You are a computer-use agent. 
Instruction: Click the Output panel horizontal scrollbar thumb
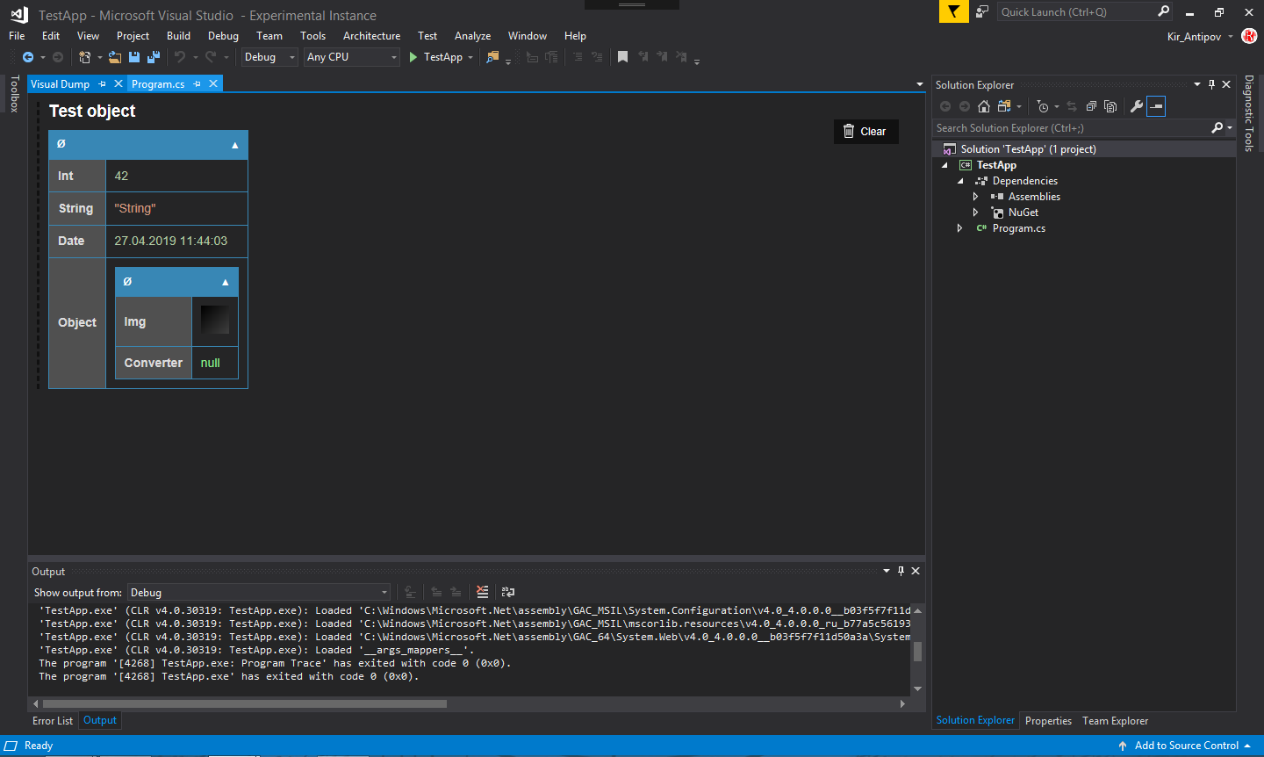click(244, 704)
